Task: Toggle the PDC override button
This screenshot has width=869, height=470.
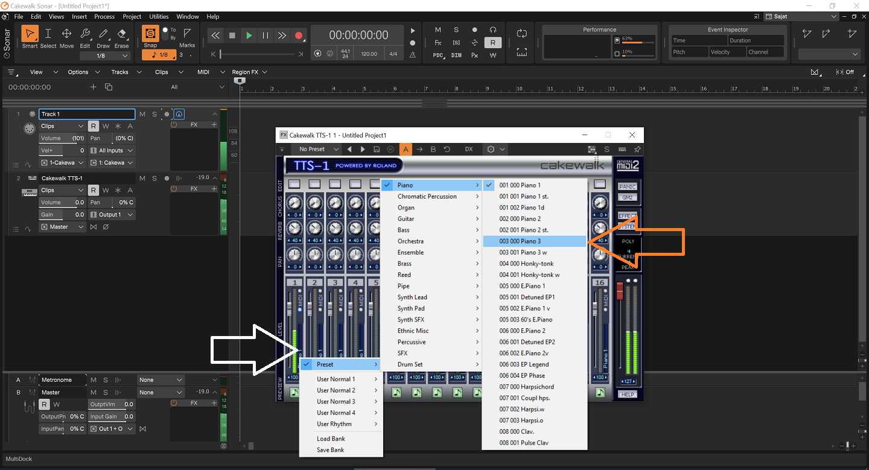Action: (438, 55)
